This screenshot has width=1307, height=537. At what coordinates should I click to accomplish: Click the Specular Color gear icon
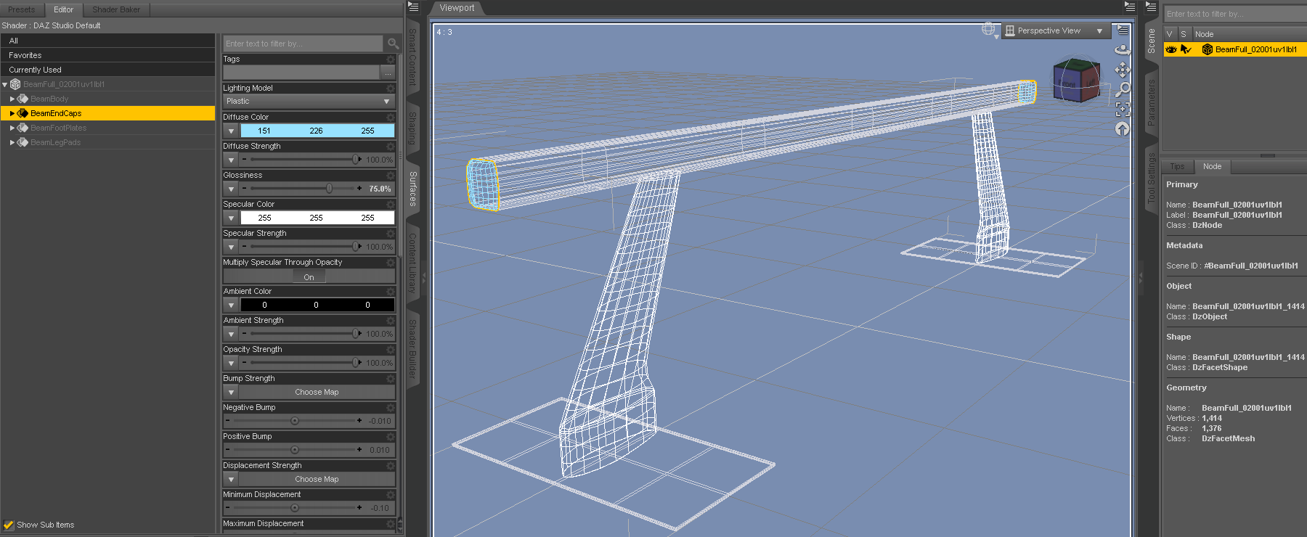tap(391, 205)
